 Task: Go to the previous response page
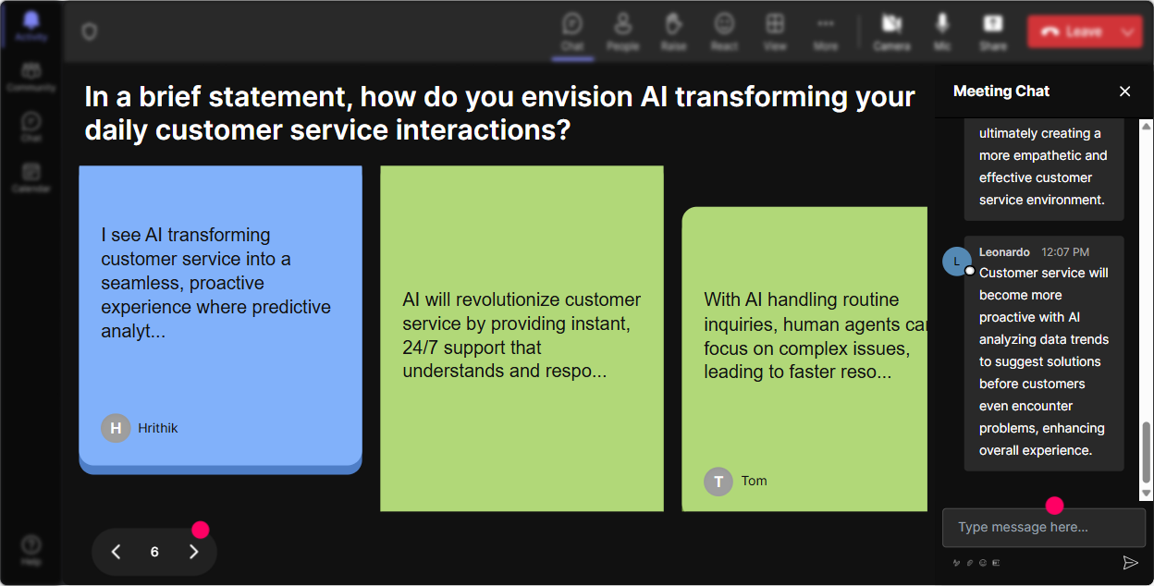pos(116,552)
